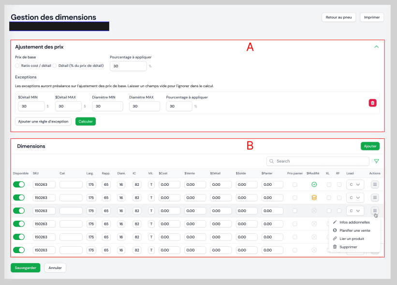
Task: Toggle Disponible switch in the highlighted third row
Action: point(19,211)
